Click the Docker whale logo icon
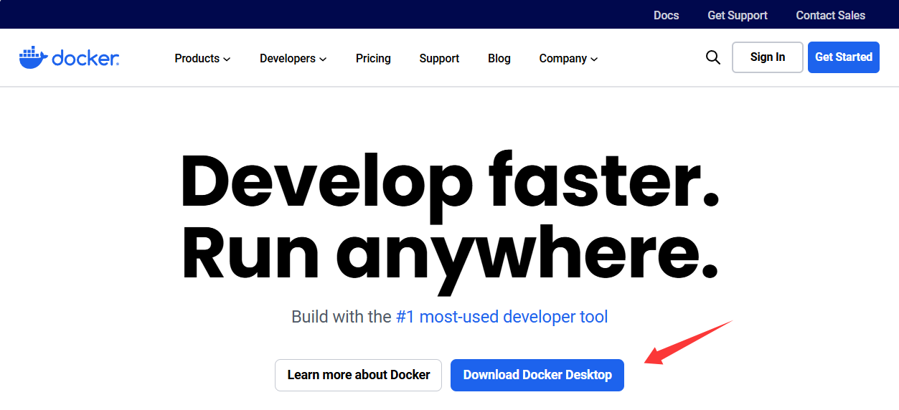 point(33,58)
